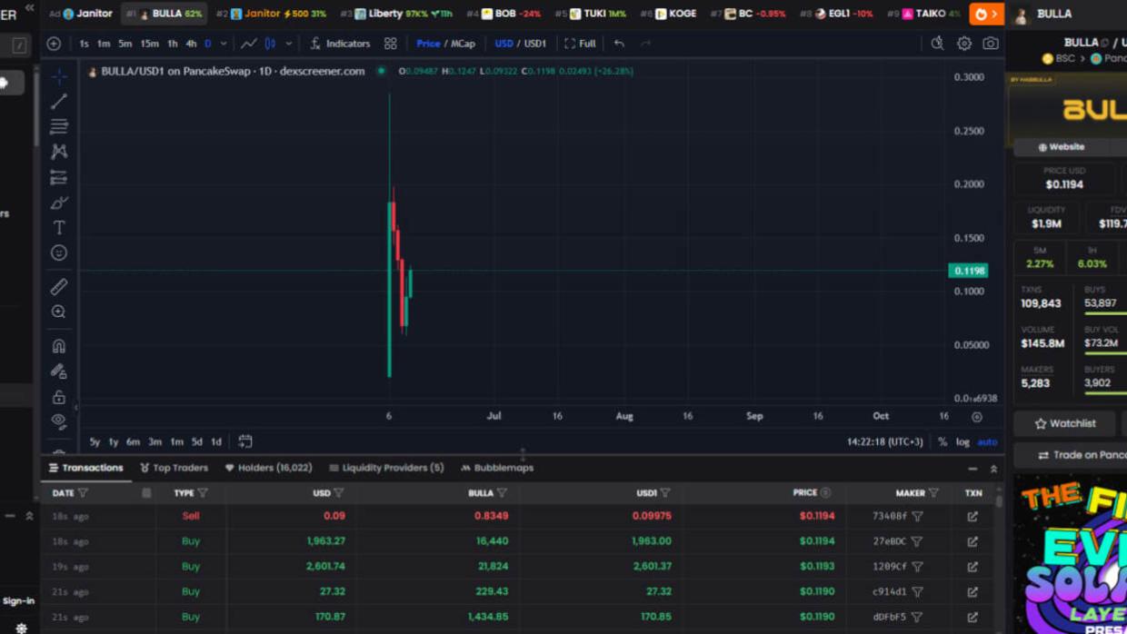The height and width of the screenshot is (634, 1127).
Task: Set the chart range to 5y
Action: [95, 441]
